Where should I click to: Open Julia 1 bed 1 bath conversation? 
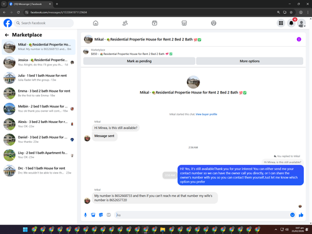click(x=39, y=78)
